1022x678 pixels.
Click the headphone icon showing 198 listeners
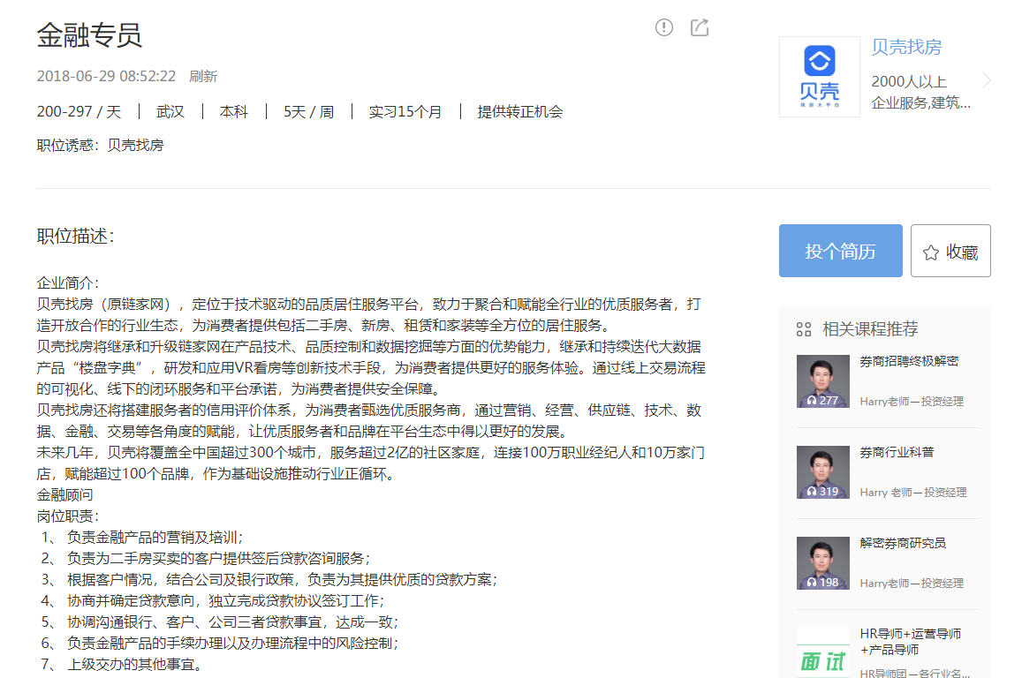tap(812, 583)
